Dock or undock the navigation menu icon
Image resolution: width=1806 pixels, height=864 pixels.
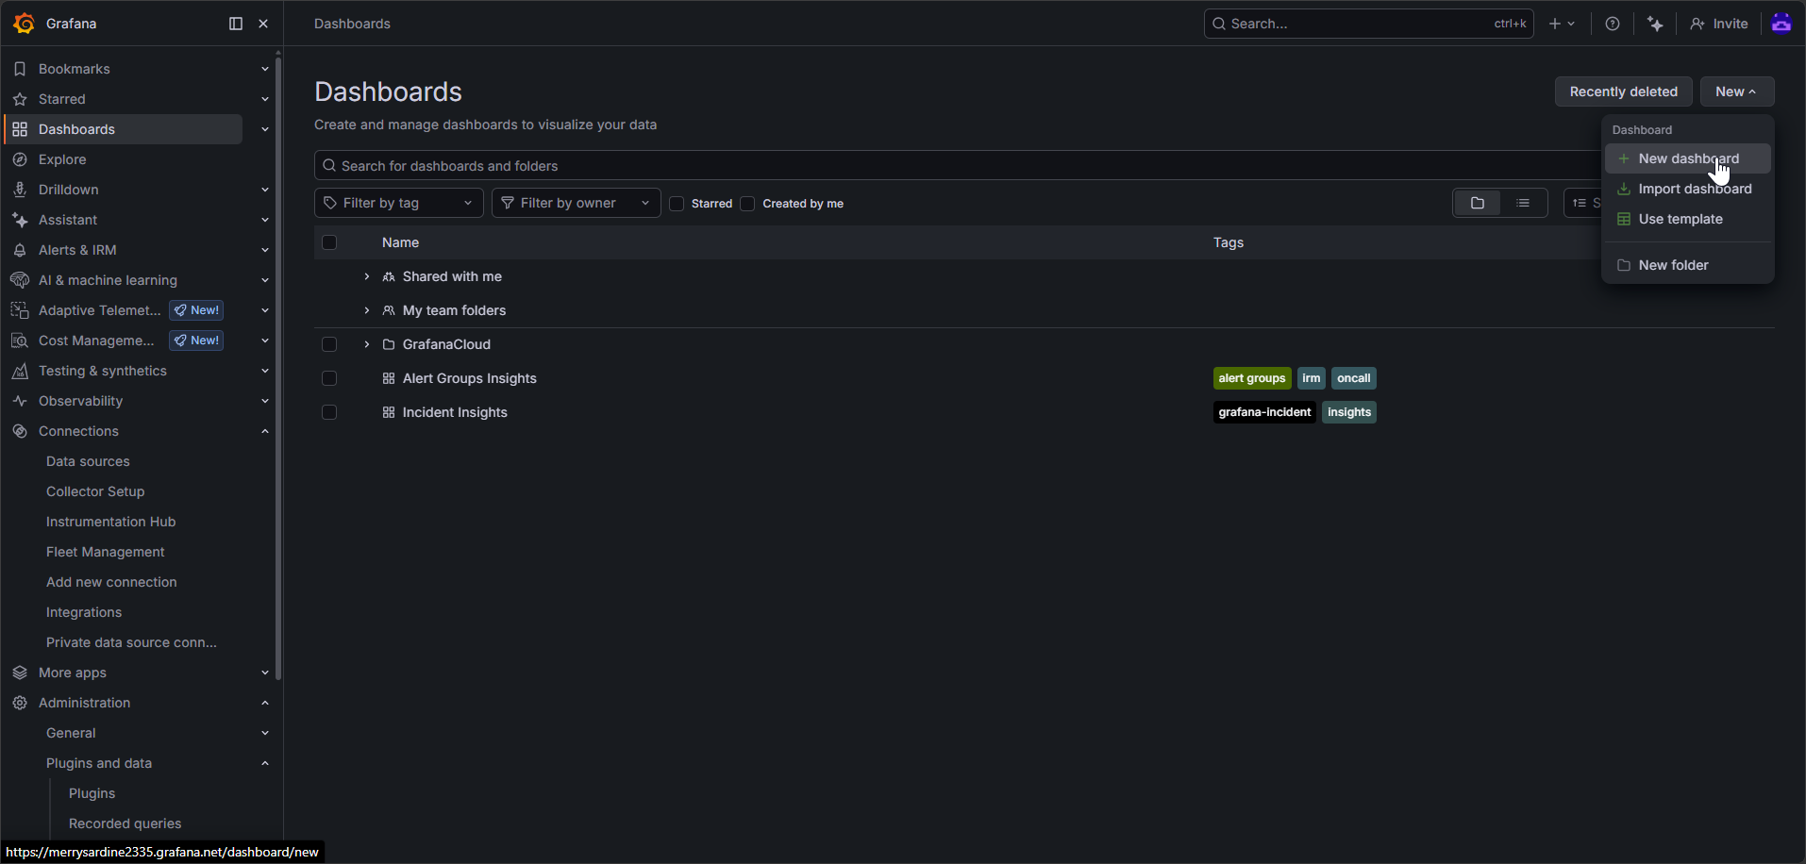pos(236,24)
